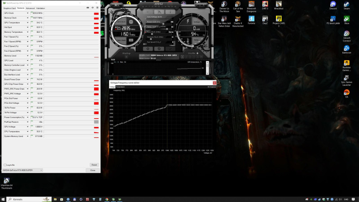The width and height of the screenshot is (359, 202).
Task: Open the Discord desktop shortcut
Action: [x=333, y=4]
